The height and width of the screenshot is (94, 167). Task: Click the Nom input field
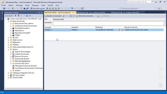pyautogui.click(x=109, y=19)
